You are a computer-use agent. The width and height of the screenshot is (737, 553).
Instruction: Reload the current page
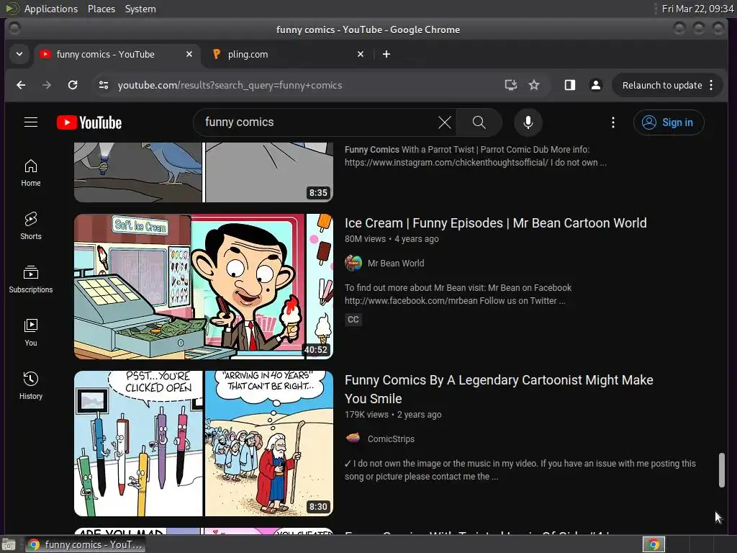click(73, 85)
